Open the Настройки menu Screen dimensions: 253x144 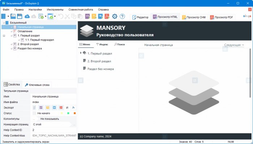click(35, 10)
